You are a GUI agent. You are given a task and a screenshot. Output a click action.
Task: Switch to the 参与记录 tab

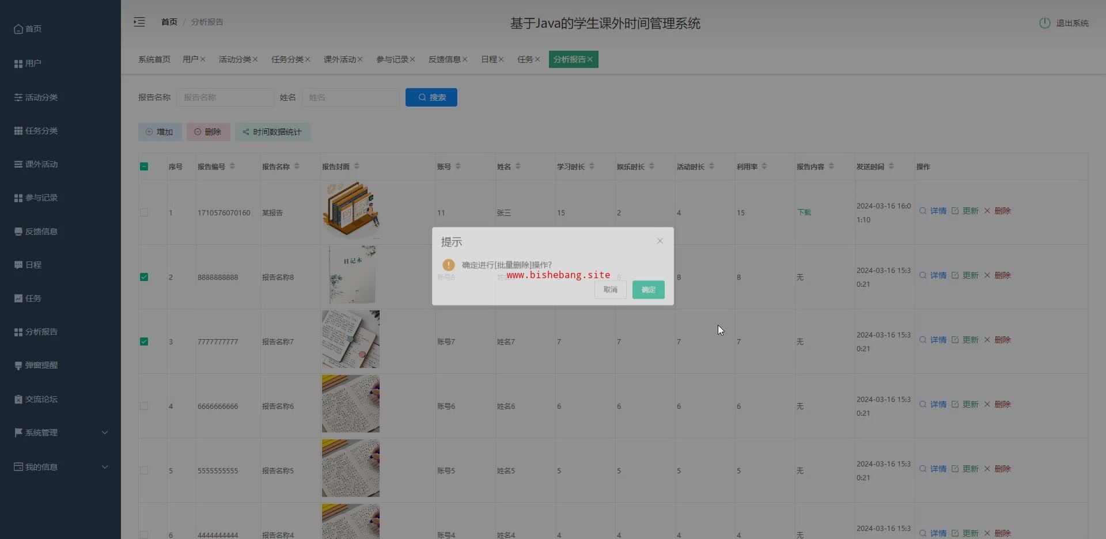click(392, 59)
